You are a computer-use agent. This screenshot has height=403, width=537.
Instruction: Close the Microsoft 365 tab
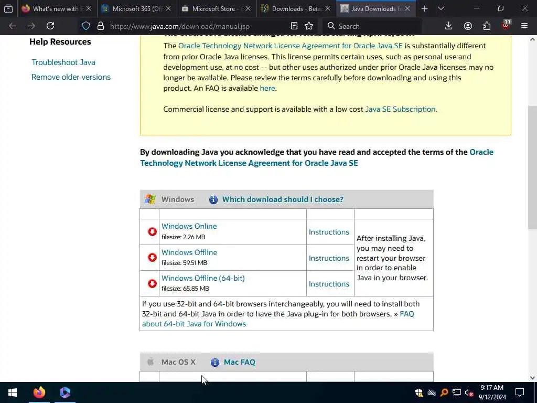click(168, 8)
